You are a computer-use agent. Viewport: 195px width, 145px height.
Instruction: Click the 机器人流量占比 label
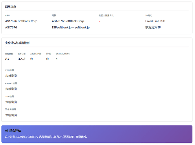click(106, 16)
